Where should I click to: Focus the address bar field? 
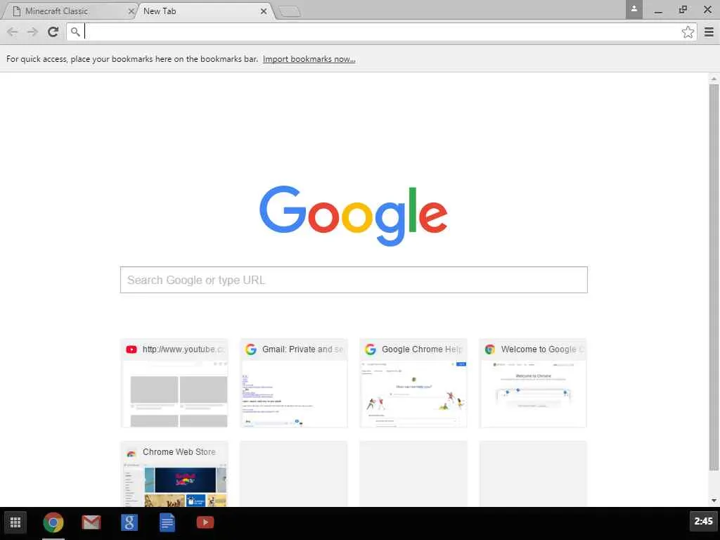click(382, 32)
